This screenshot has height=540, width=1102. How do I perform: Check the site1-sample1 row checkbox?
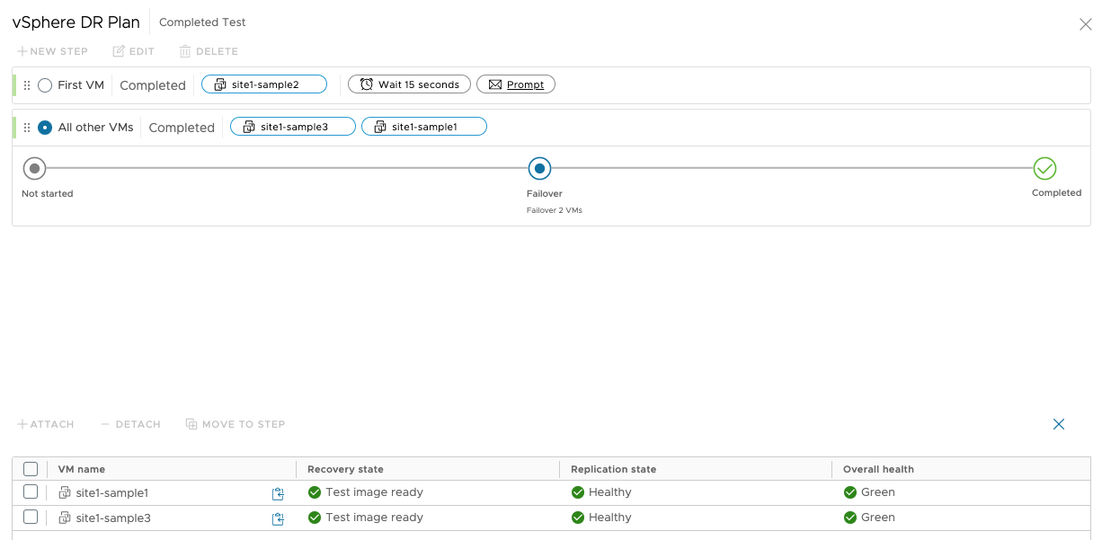(31, 491)
